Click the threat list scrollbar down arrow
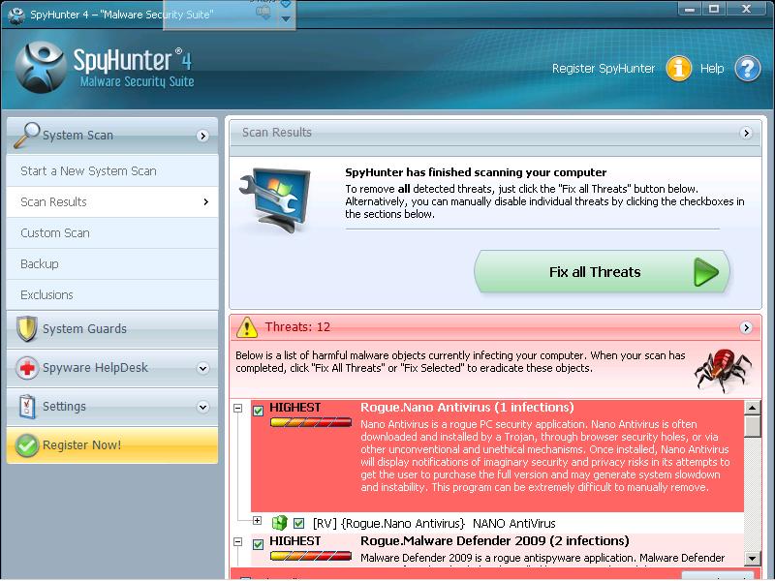Viewport: 775px width, 581px height. coord(753,559)
